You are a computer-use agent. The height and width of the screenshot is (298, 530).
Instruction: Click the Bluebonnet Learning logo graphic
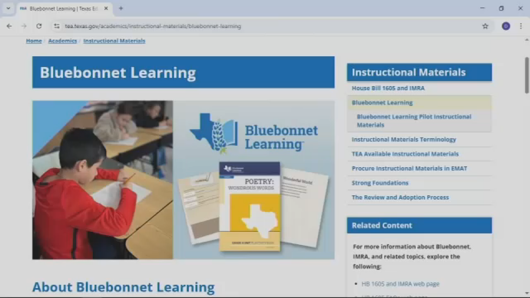point(253,133)
